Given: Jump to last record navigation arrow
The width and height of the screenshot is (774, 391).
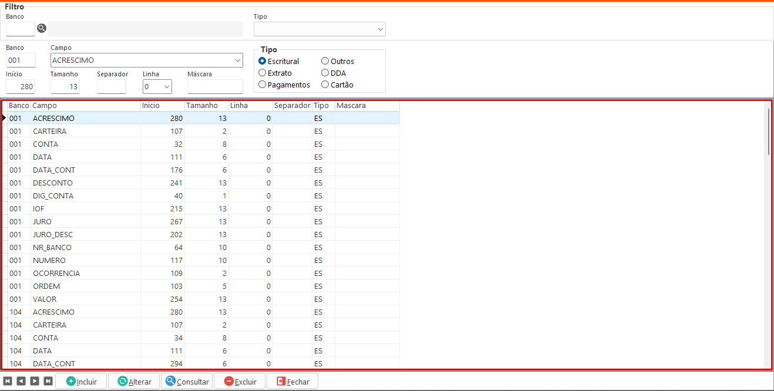Looking at the screenshot, I should tap(48, 381).
